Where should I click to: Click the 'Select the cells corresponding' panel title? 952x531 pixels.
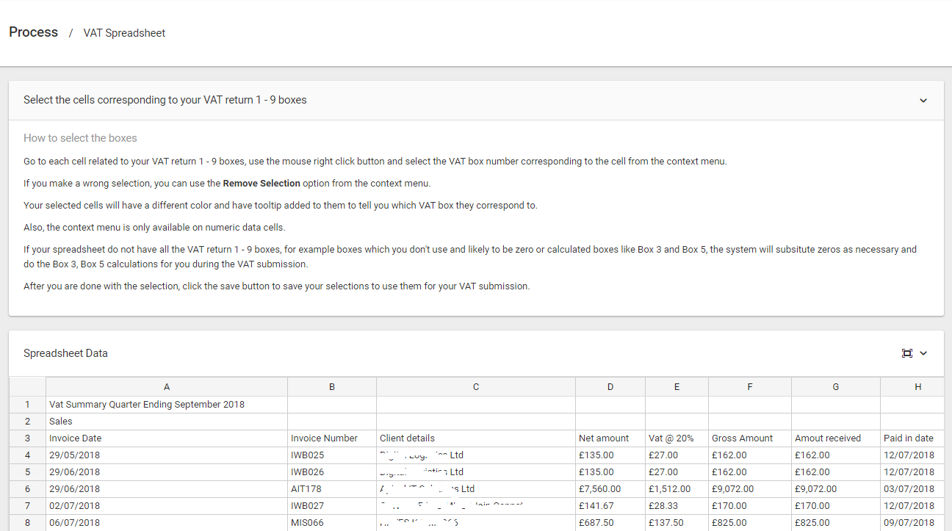click(165, 100)
